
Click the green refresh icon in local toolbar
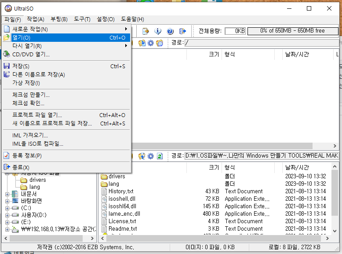coord(160,156)
